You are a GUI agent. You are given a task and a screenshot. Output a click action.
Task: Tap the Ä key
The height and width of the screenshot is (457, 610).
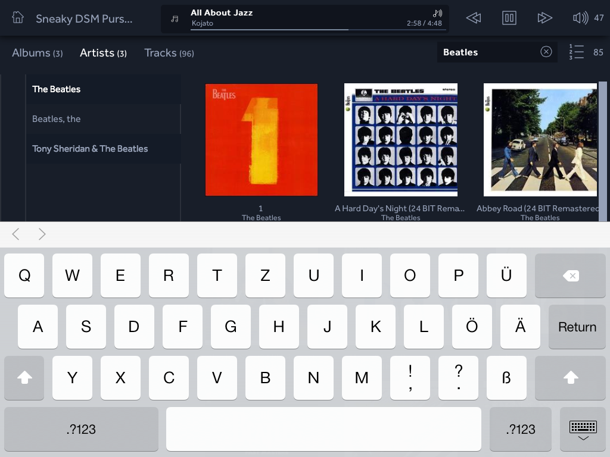pos(520,327)
